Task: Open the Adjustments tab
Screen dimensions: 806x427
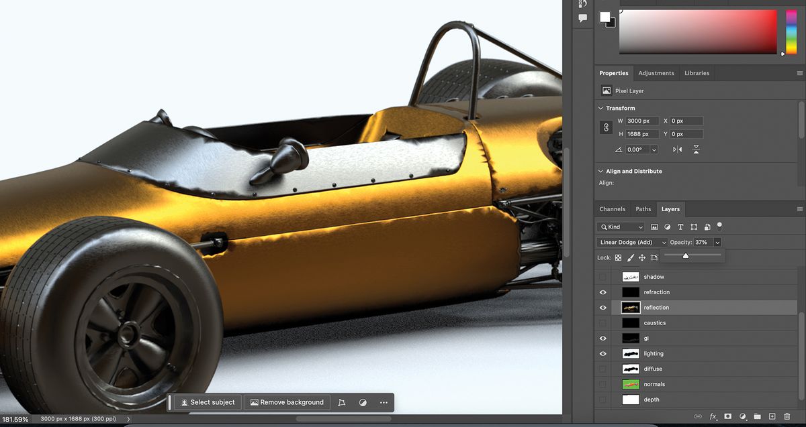Action: (656, 72)
